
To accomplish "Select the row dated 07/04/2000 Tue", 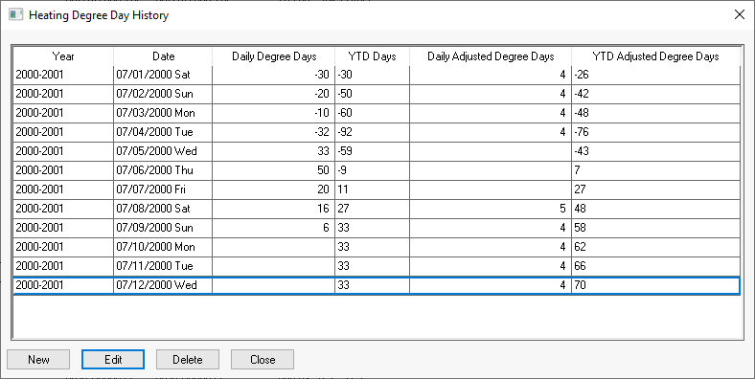I will coord(377,132).
